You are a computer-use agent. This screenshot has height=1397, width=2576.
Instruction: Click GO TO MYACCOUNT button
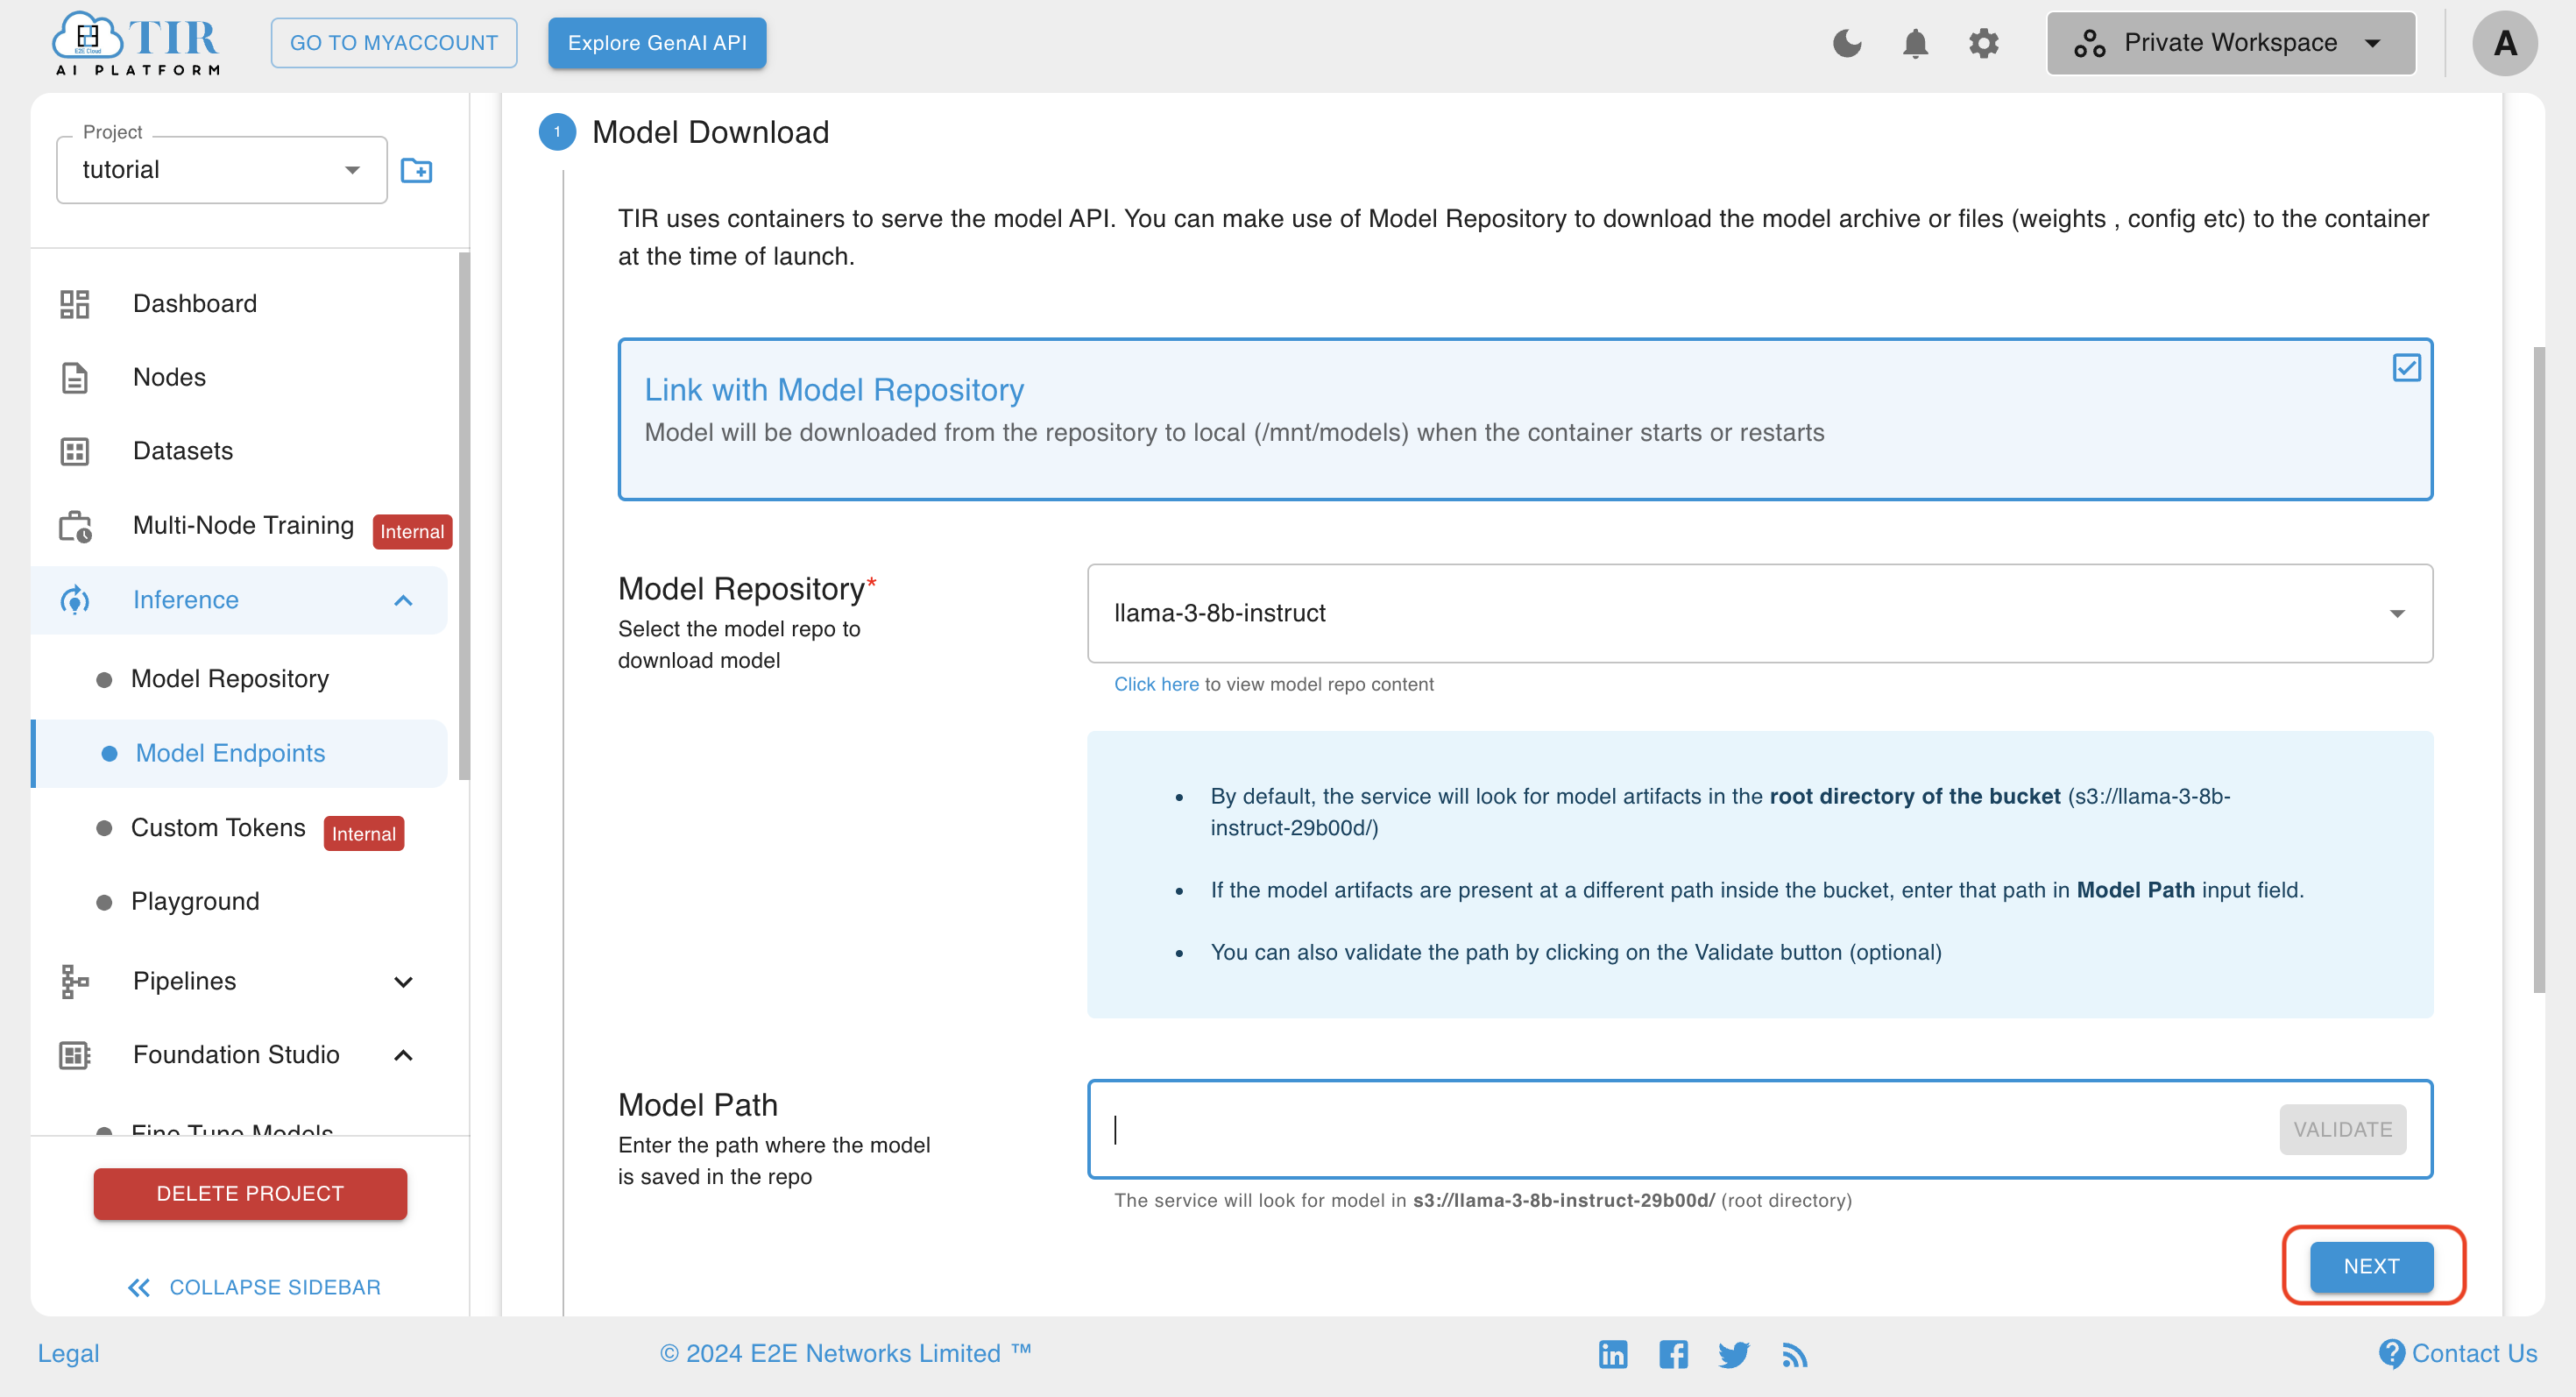pos(393,43)
